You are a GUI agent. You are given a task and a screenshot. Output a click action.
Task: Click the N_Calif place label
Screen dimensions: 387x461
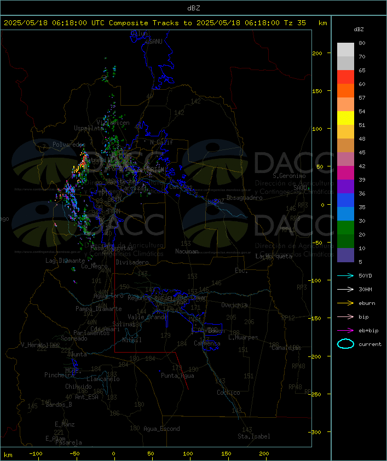[x=161, y=142]
